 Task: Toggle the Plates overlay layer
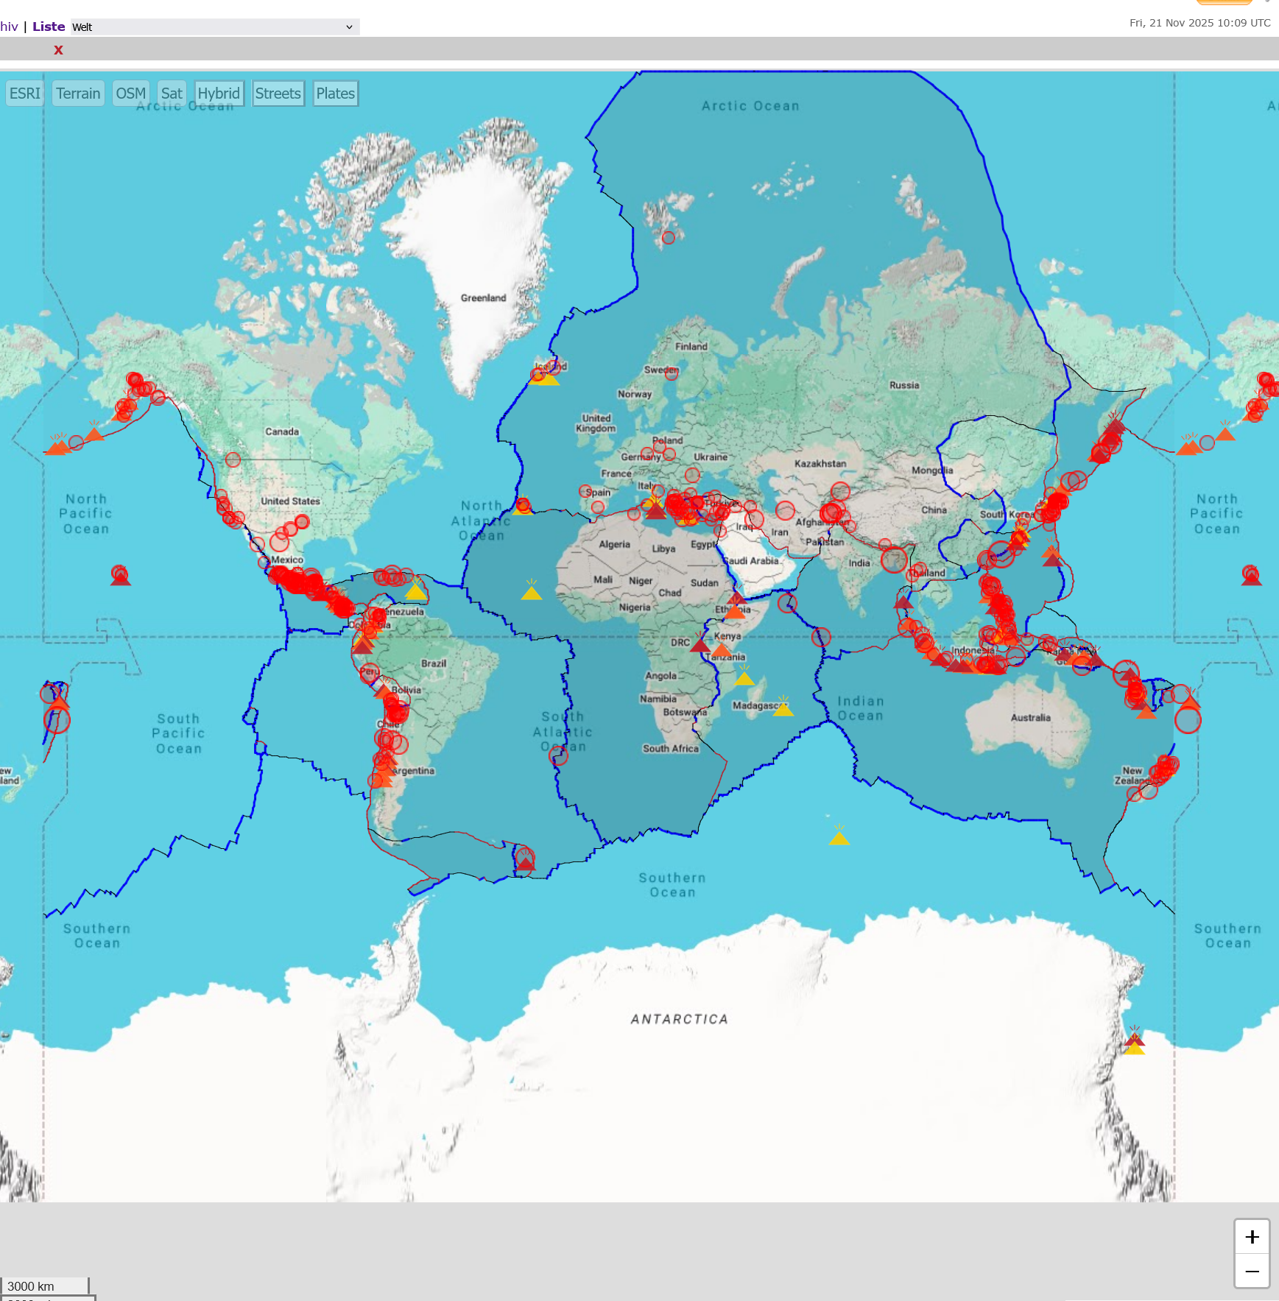tap(335, 94)
